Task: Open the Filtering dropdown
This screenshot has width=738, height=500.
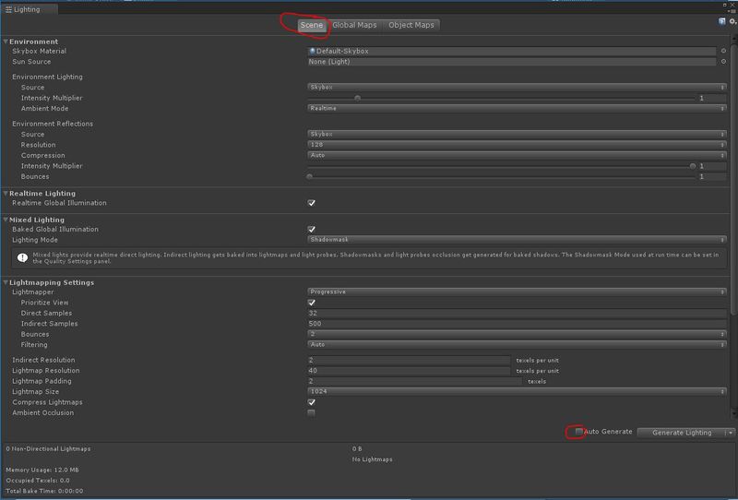Action: (x=517, y=345)
